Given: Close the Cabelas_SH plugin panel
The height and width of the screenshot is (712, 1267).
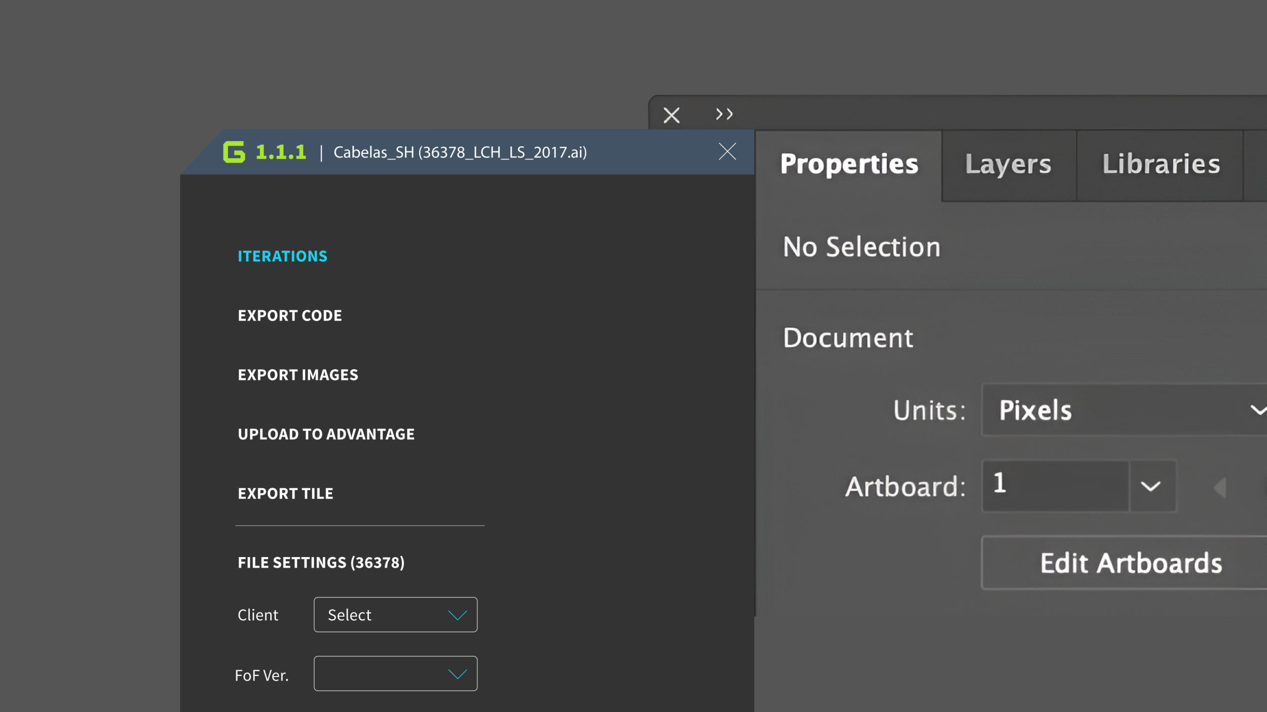Looking at the screenshot, I should point(727,151).
